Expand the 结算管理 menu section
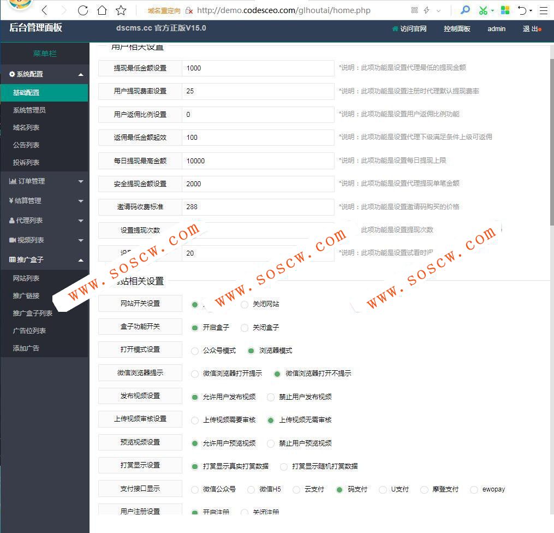The width and height of the screenshot is (554, 533). point(45,201)
